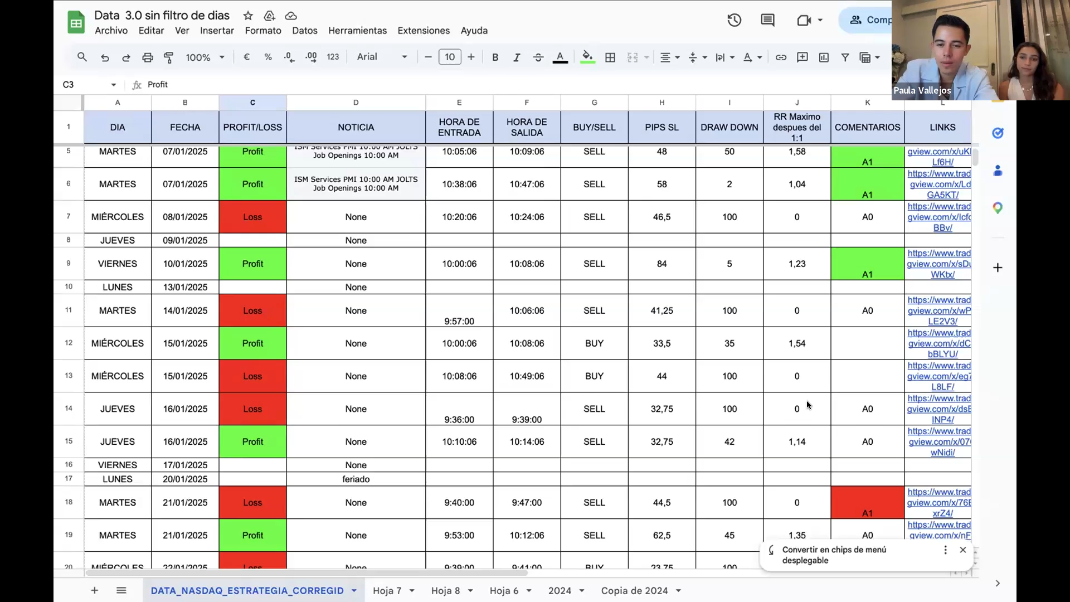This screenshot has width=1070, height=602.
Task: Search the menus with magnifier icon
Action: click(82, 57)
